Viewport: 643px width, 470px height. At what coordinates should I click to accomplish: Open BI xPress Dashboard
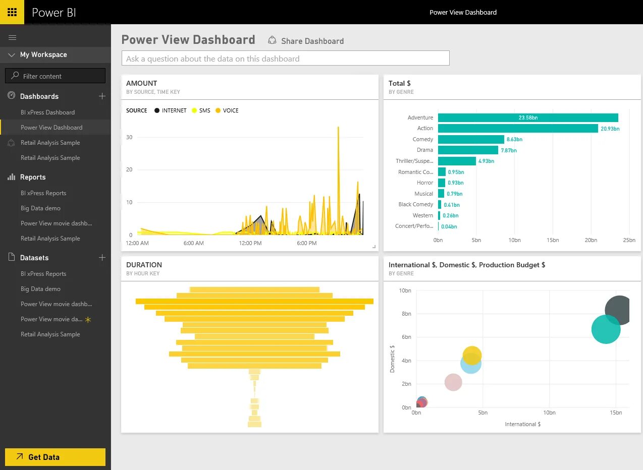pos(47,112)
